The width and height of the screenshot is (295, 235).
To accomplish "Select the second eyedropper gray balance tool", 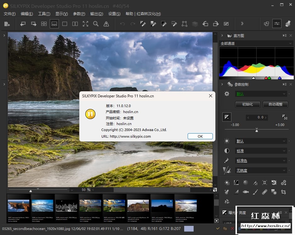I will (153, 24).
